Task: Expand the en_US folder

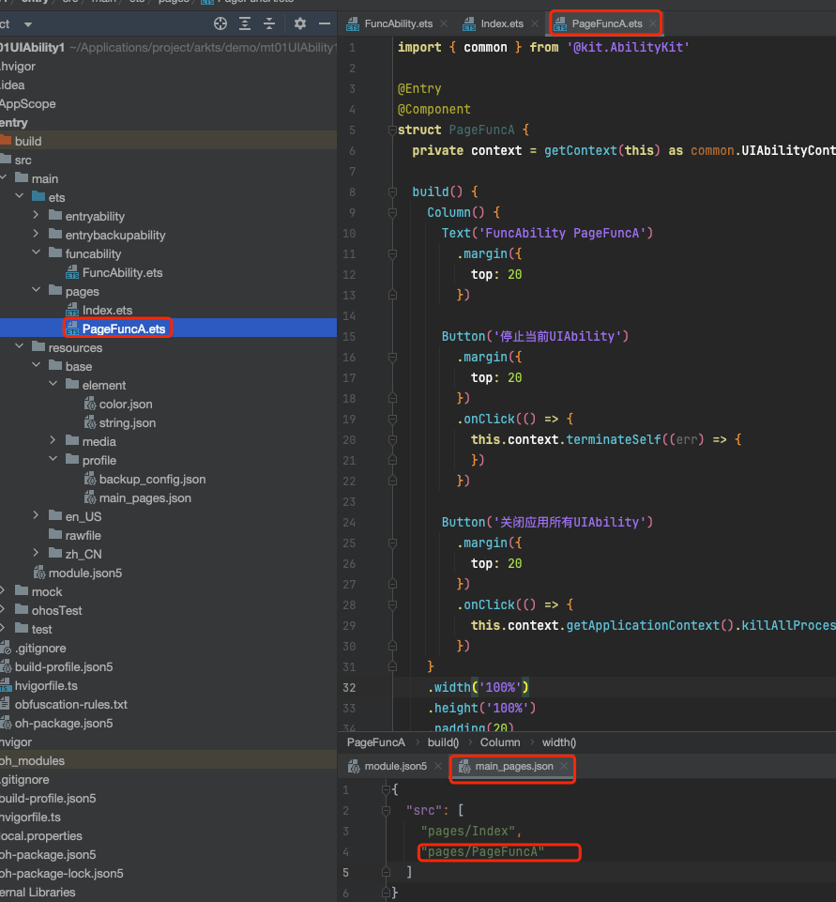Action: (37, 516)
